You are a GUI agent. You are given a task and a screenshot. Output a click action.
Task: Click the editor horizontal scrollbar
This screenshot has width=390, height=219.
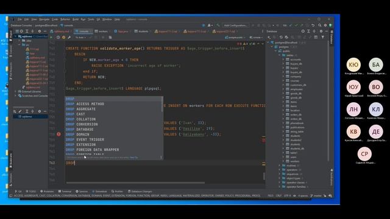(x=135, y=182)
